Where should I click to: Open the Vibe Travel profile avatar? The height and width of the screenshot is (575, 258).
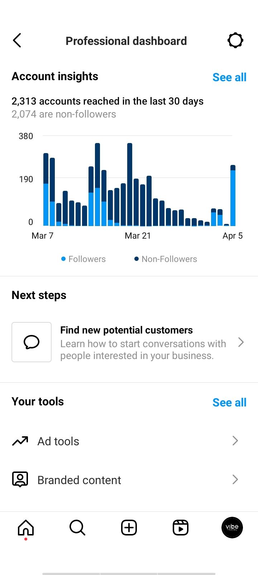[x=232, y=528]
